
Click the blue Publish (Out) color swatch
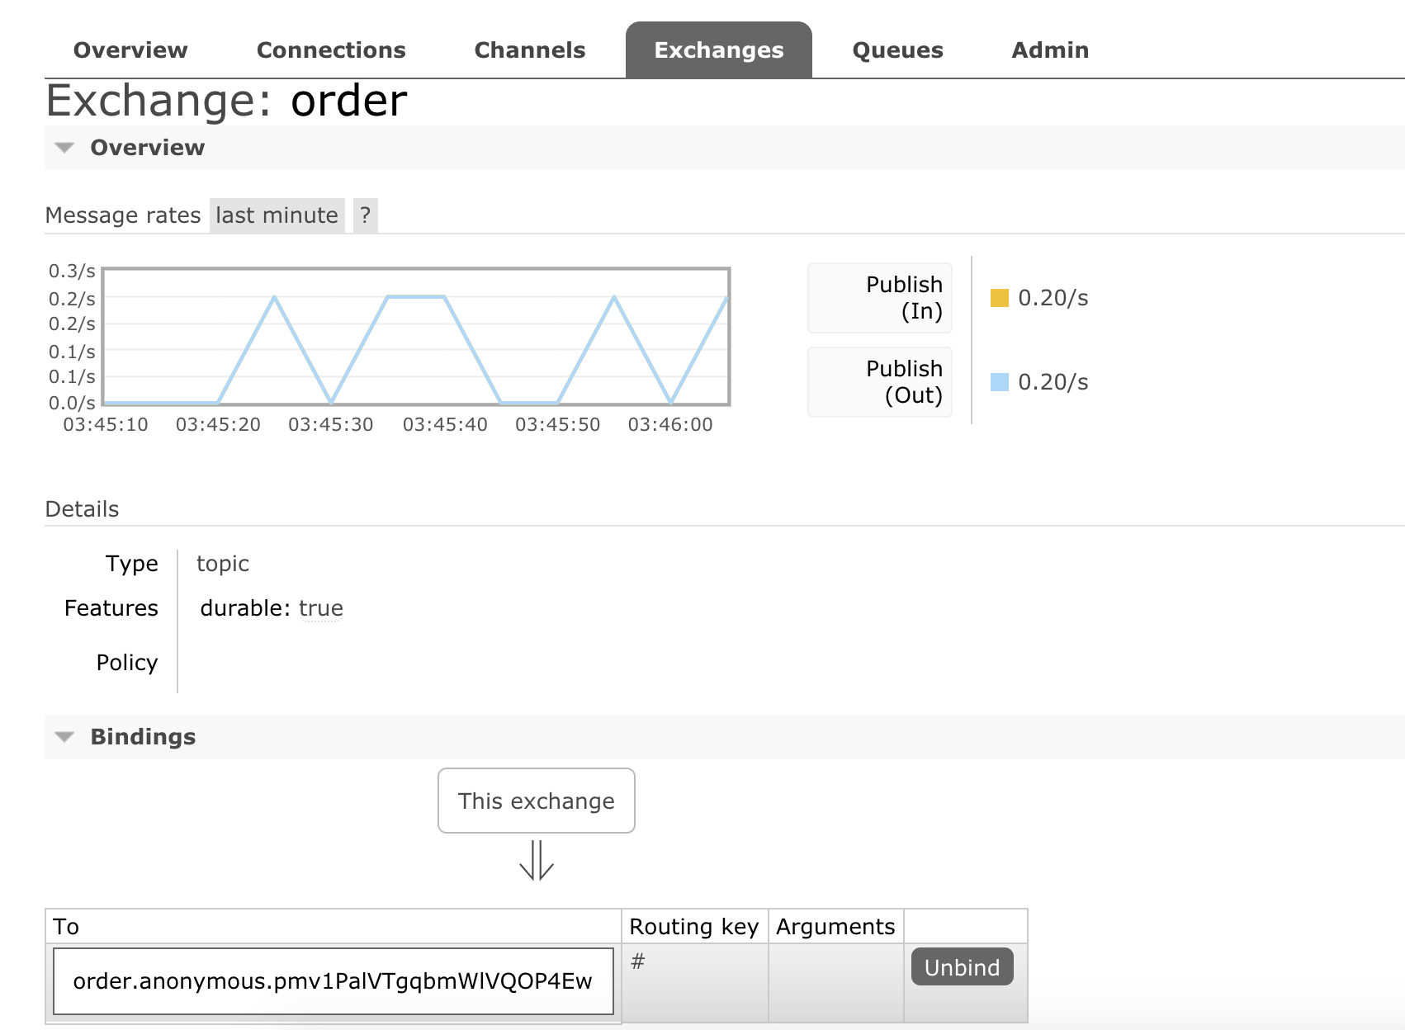[999, 382]
